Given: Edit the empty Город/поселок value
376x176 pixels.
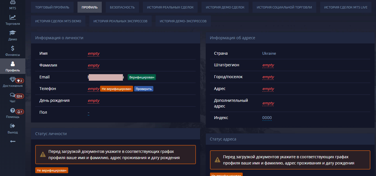Looking at the screenshot, I should tap(268, 77).
